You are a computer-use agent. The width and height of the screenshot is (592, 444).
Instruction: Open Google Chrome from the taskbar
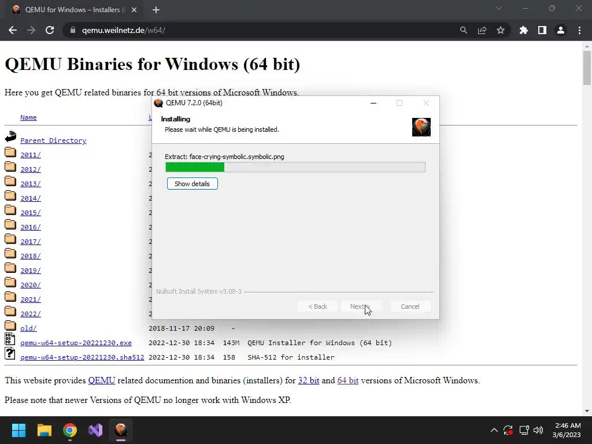click(x=70, y=430)
